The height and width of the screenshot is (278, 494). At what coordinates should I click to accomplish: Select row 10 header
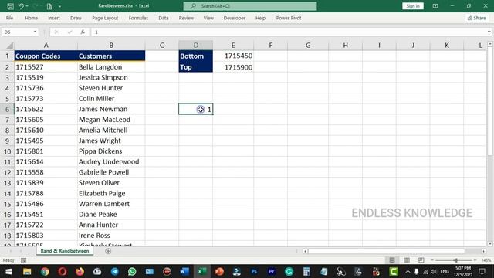[x=7, y=151]
